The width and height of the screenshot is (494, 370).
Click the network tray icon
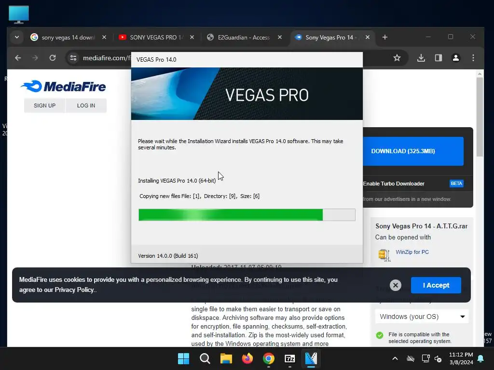pyautogui.click(x=425, y=358)
